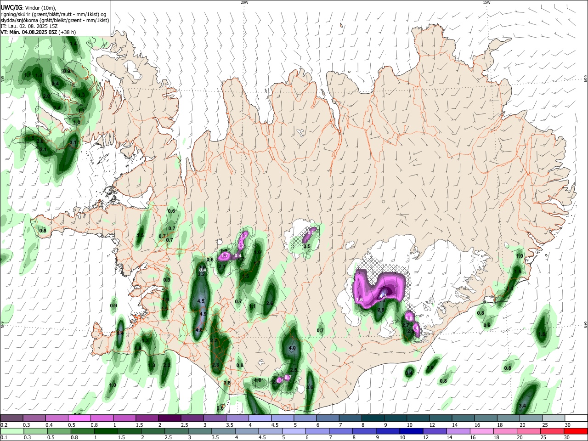Viewport: 588px width, 441px height.
Task: Click the '0.1' label on the rain scale
Action: point(4,438)
